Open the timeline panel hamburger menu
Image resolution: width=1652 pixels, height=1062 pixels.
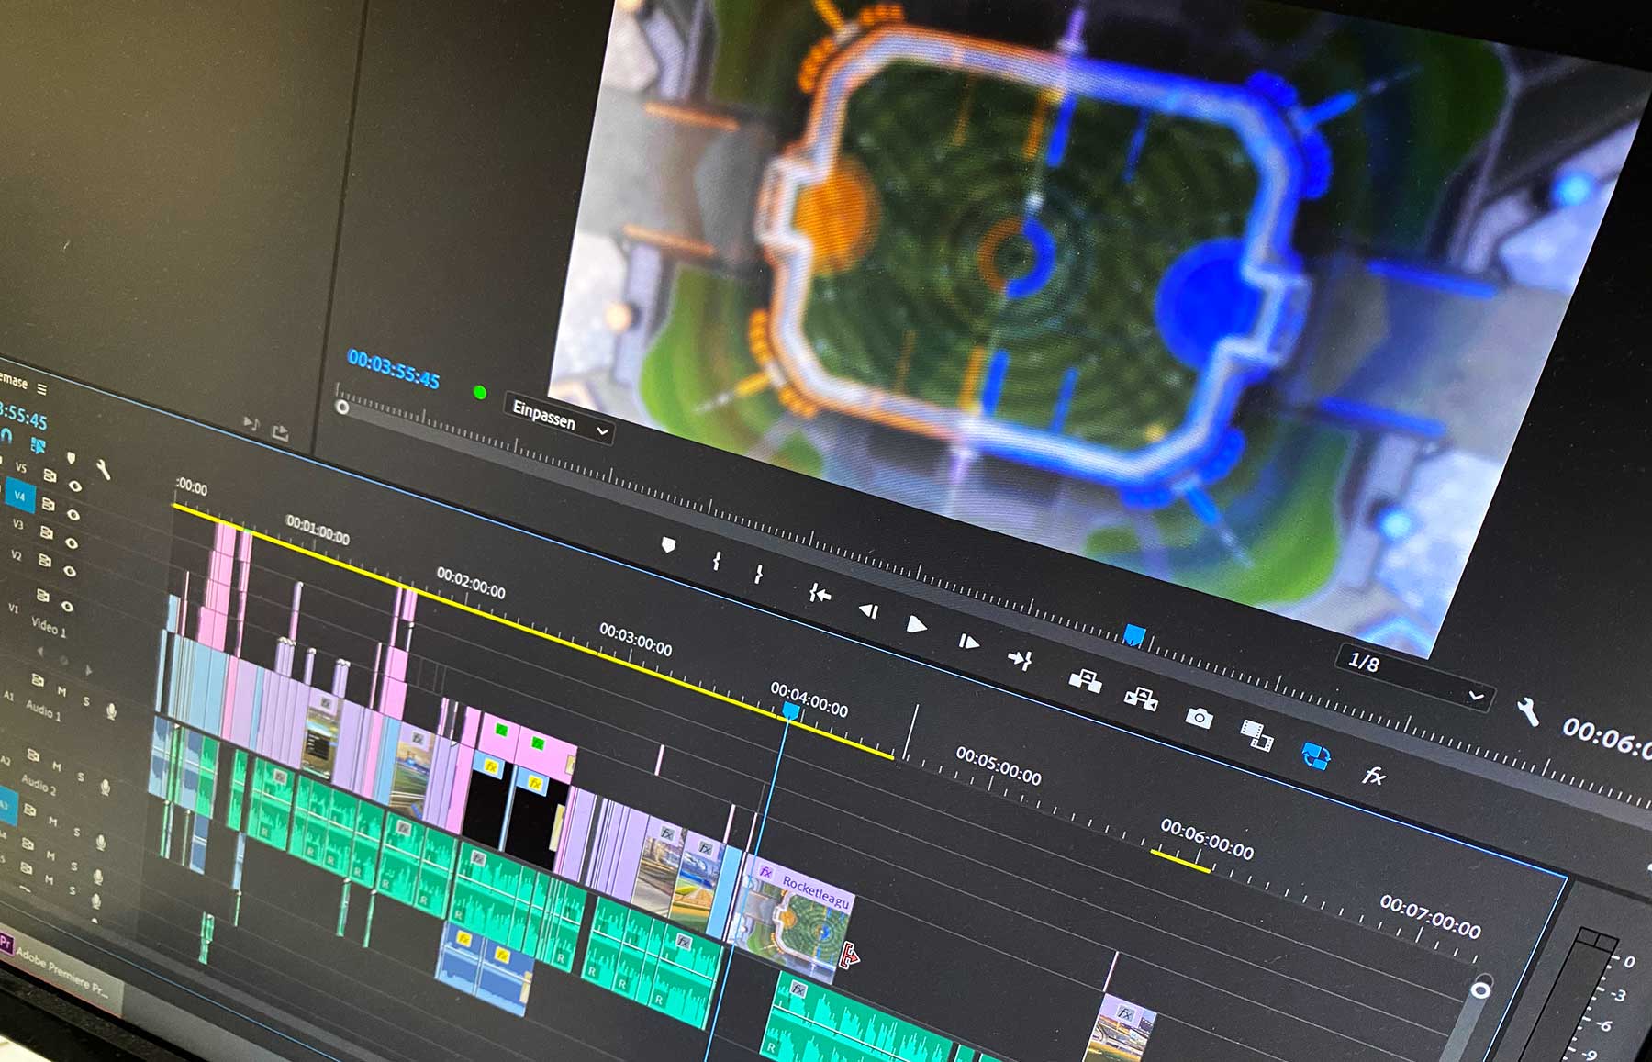coord(42,389)
